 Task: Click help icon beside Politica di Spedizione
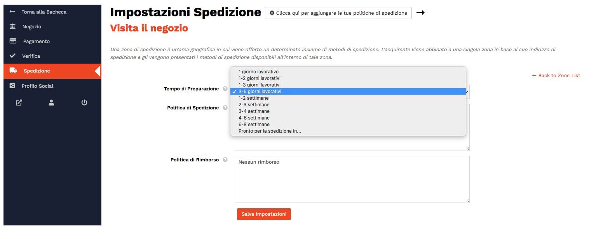[x=225, y=108]
